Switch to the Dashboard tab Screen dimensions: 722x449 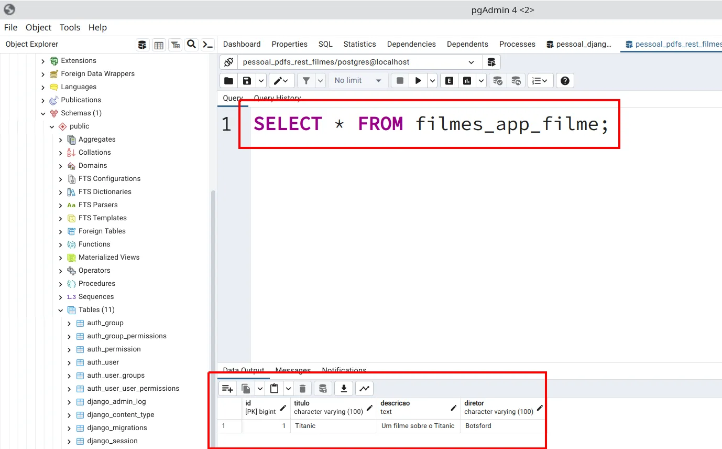(x=242, y=44)
